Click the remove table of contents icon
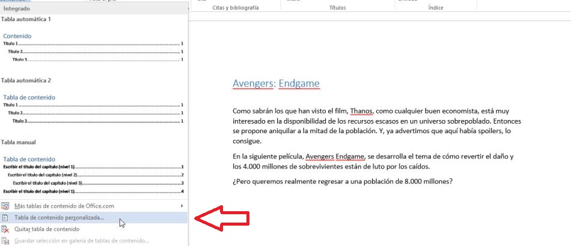 (5, 229)
